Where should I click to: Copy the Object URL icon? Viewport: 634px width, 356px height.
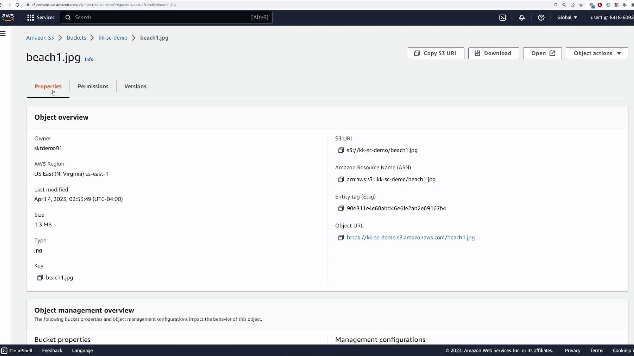pos(341,238)
